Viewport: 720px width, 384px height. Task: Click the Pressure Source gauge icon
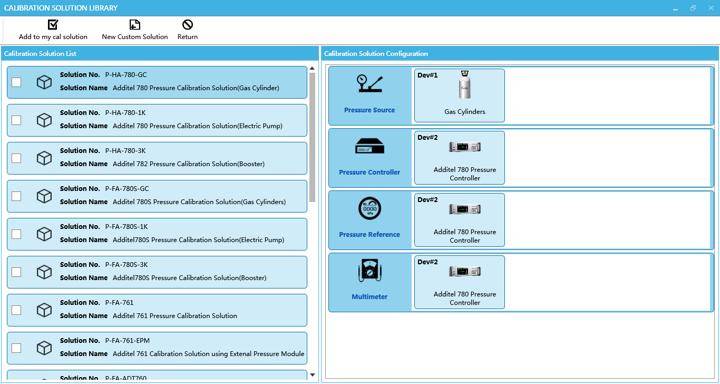click(x=369, y=84)
